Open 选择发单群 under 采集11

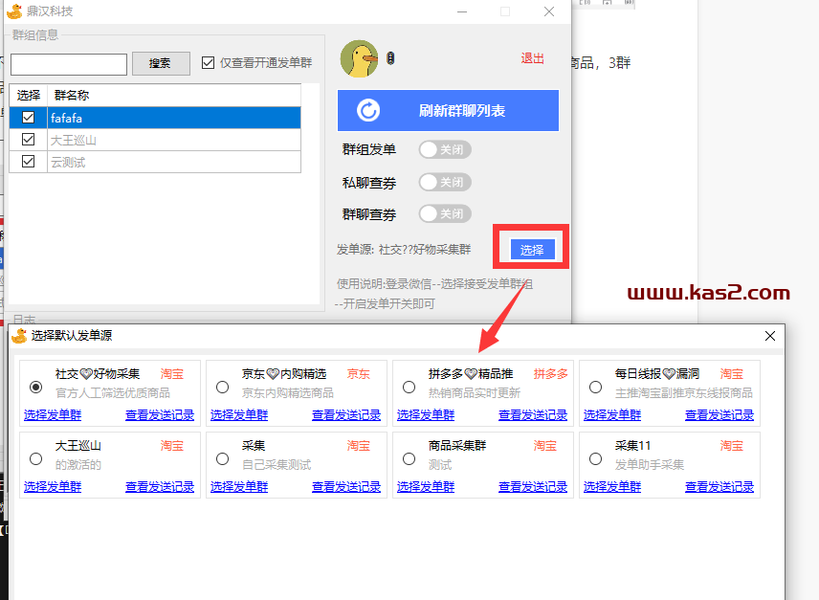point(612,487)
